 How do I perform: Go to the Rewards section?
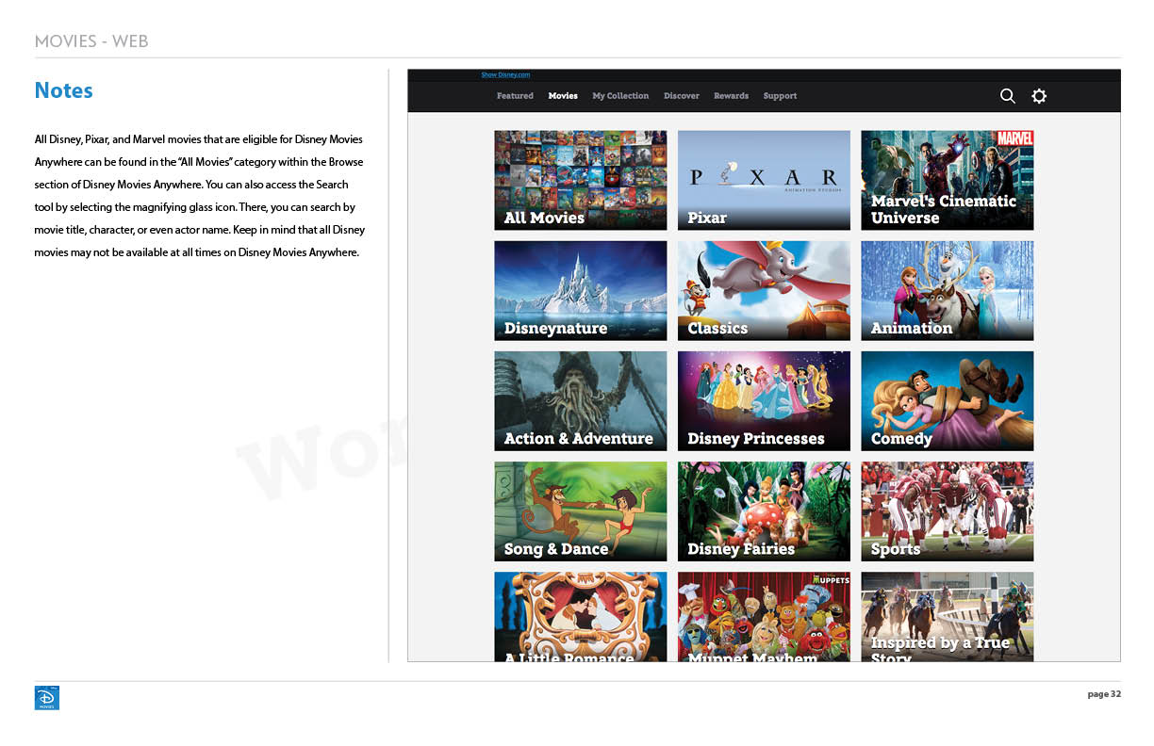tap(731, 96)
